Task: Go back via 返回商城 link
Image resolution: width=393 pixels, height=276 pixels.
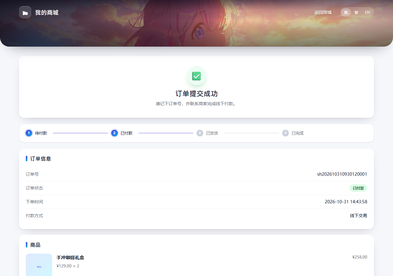Action: (323, 13)
